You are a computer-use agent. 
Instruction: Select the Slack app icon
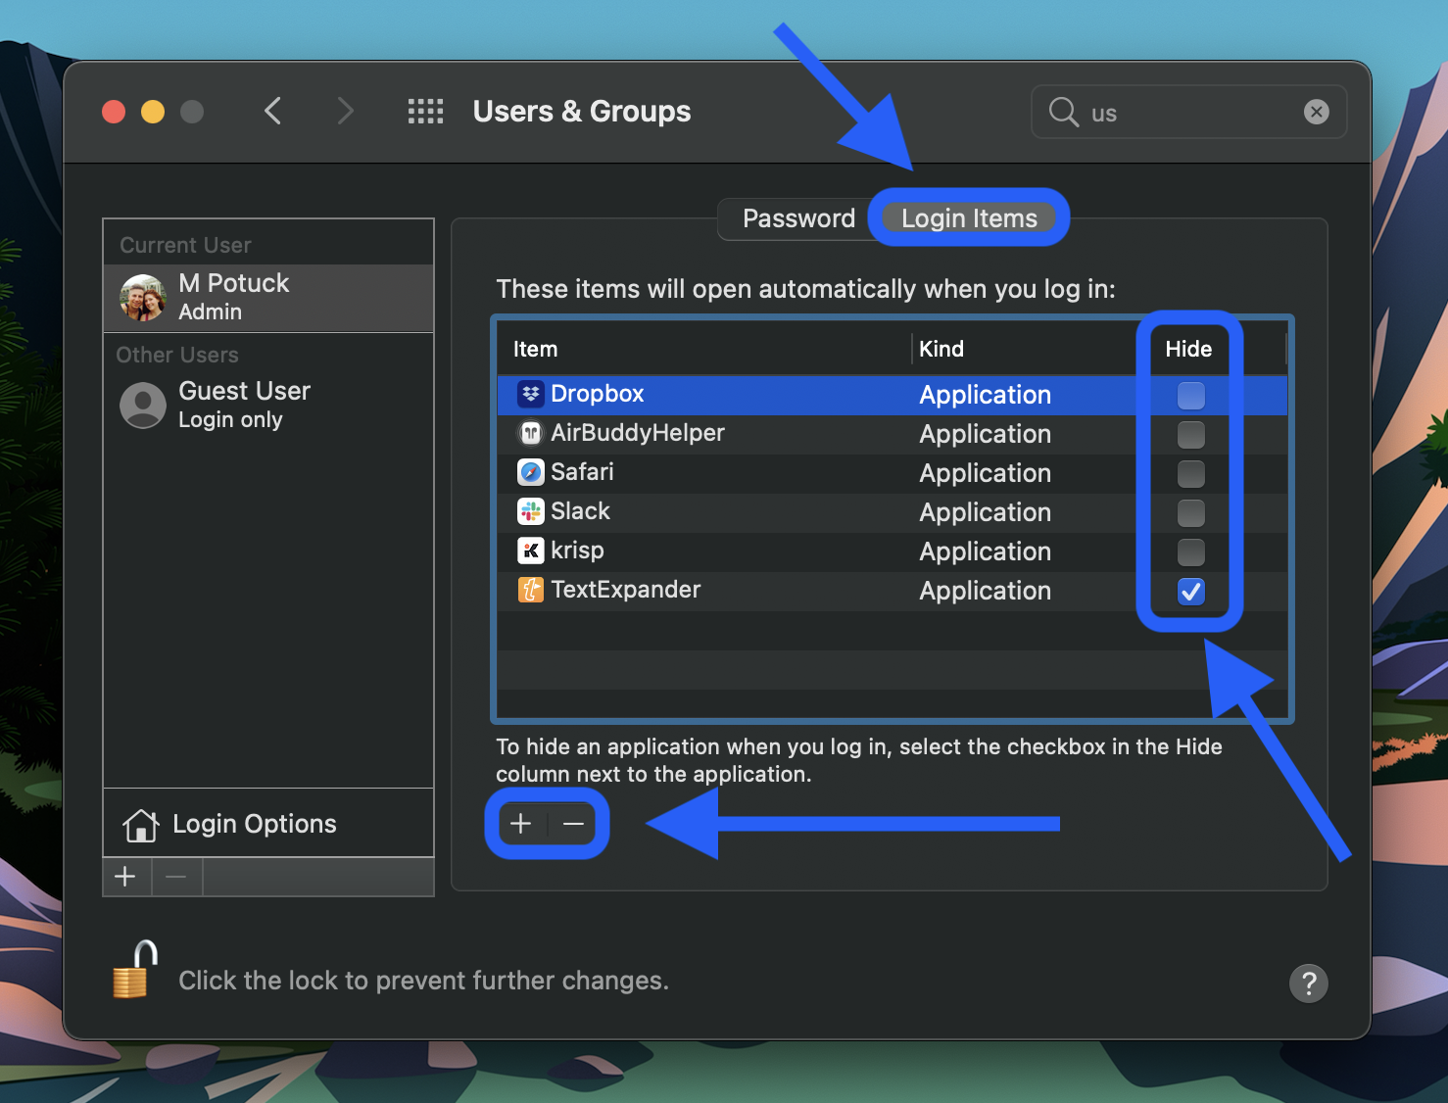click(x=530, y=511)
